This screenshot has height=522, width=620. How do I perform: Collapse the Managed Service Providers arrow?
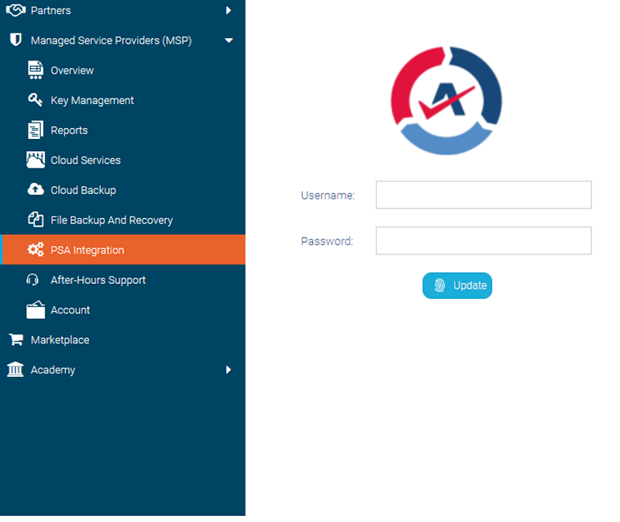[x=229, y=40]
